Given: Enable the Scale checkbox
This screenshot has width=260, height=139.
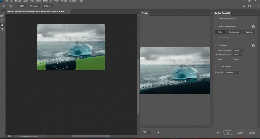Looking at the screenshot, I should 216,59.
